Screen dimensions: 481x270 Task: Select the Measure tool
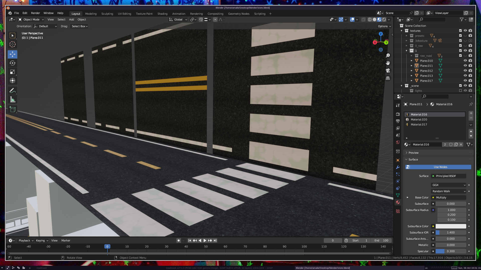[x=13, y=100]
